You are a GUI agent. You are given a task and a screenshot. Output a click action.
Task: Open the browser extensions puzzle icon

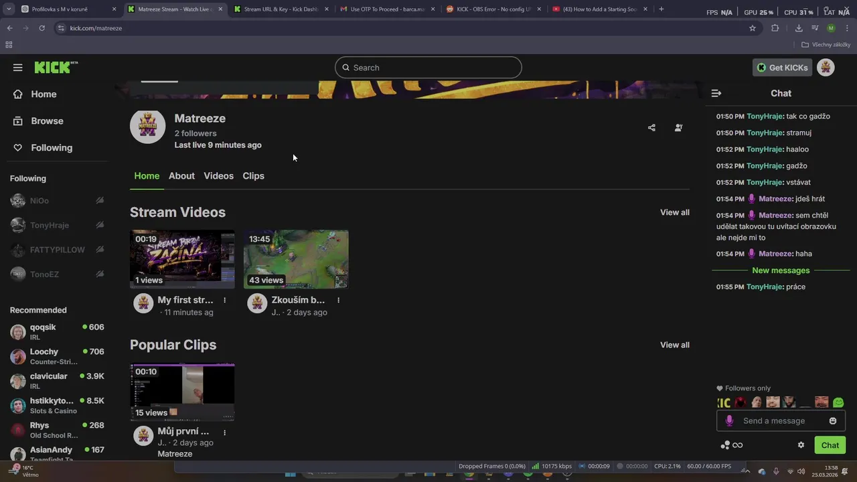click(775, 28)
